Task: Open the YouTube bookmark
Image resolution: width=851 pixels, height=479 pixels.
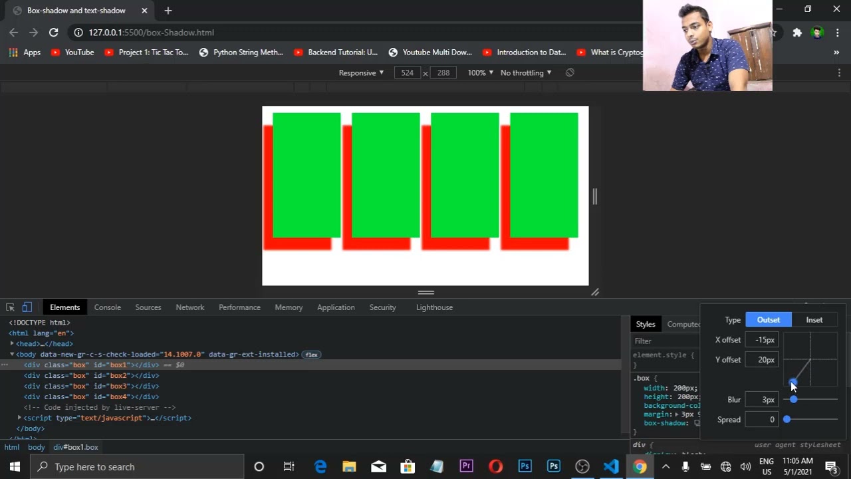Action: tap(72, 53)
